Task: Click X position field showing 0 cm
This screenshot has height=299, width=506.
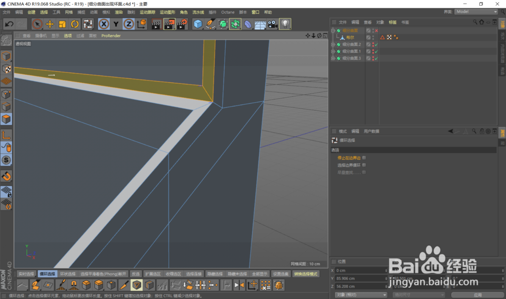Action: pyautogui.click(x=361, y=270)
